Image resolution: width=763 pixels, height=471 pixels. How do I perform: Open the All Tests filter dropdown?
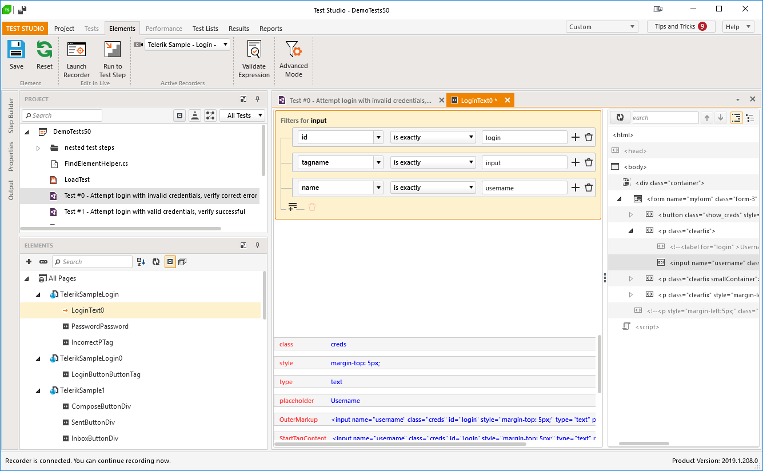tap(242, 115)
